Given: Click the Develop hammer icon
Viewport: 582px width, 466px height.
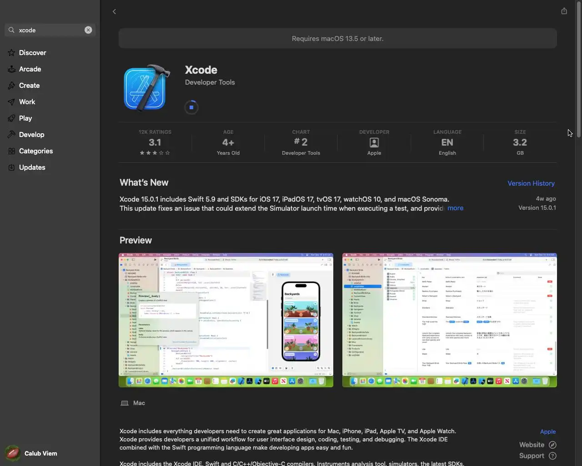Looking at the screenshot, I should (11, 135).
